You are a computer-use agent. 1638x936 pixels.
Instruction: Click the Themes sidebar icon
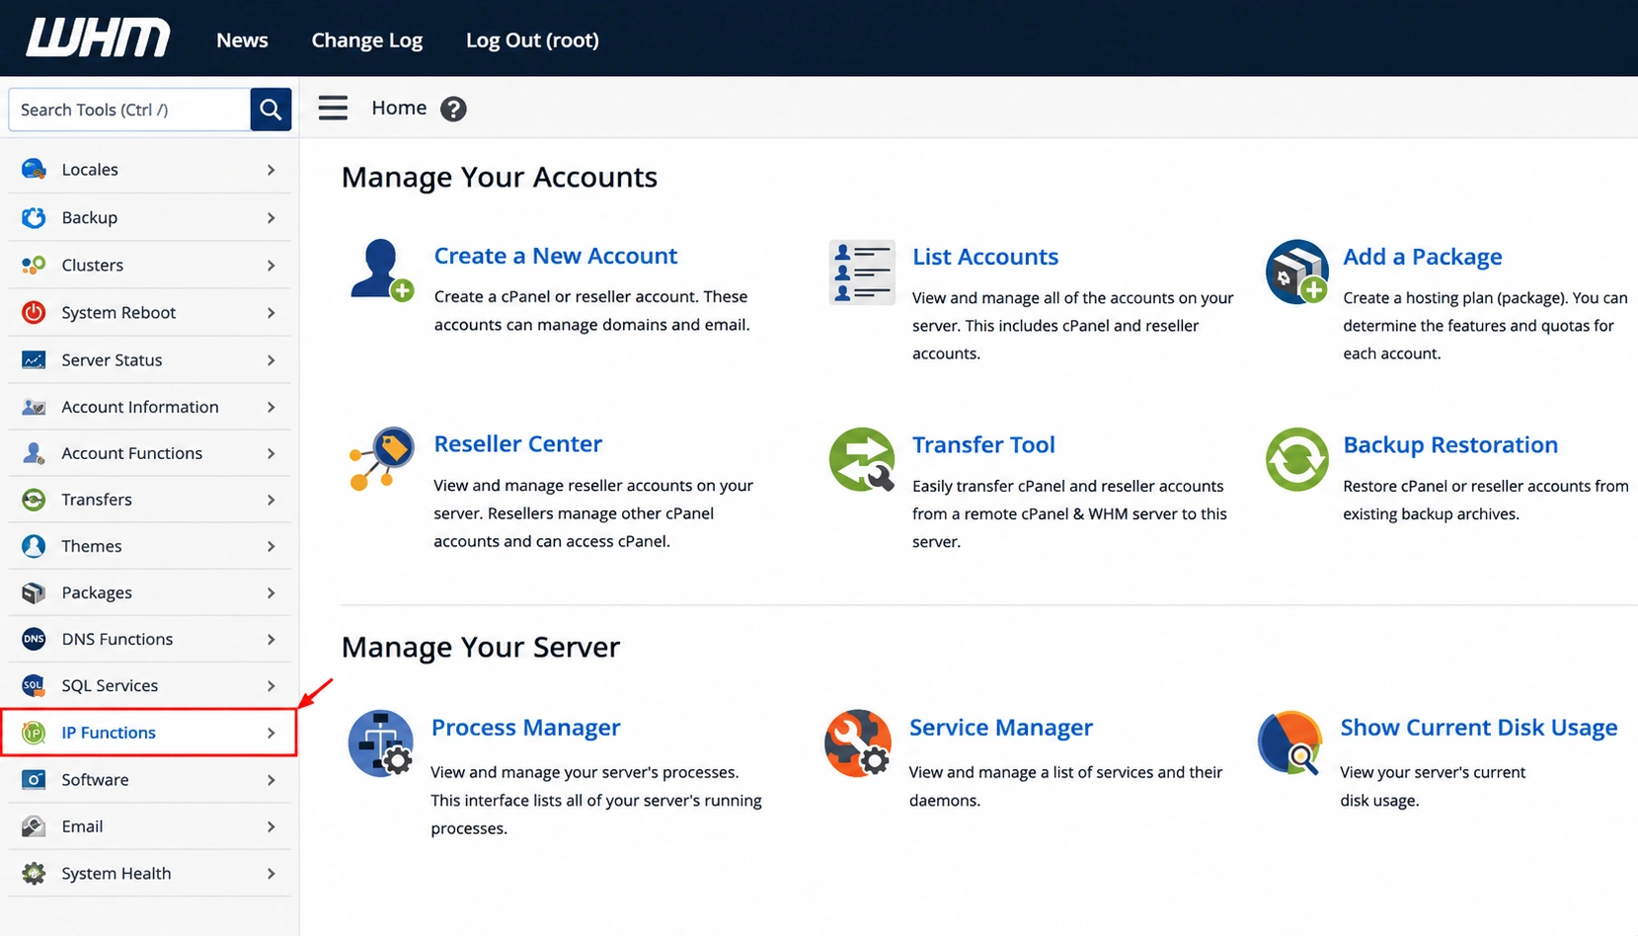(x=34, y=546)
